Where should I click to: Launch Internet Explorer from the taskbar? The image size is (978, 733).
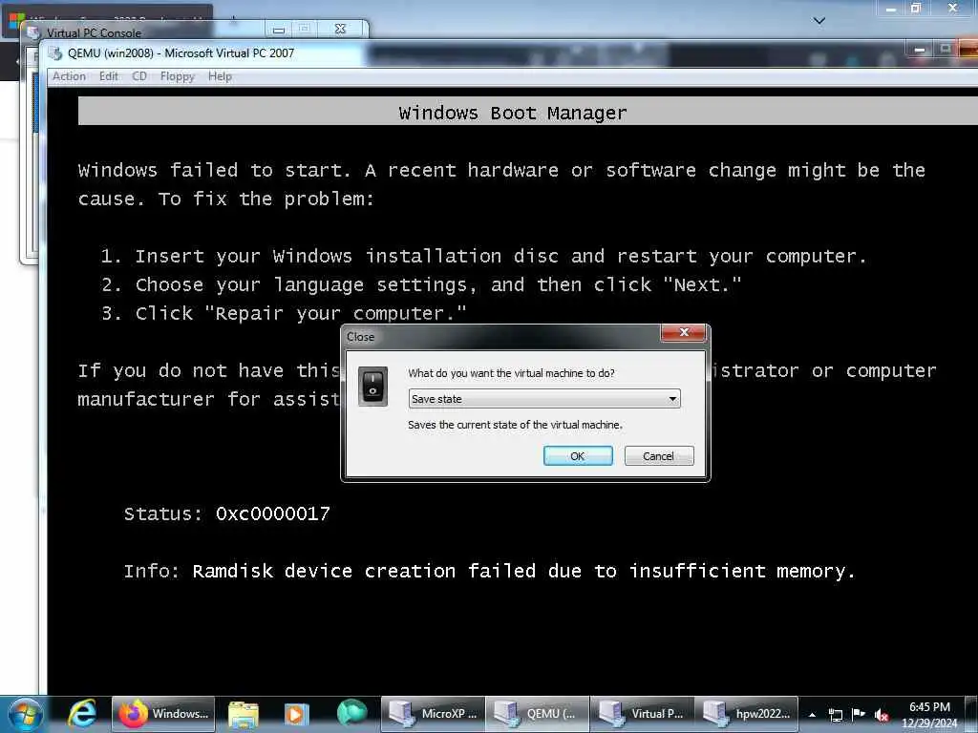82,714
